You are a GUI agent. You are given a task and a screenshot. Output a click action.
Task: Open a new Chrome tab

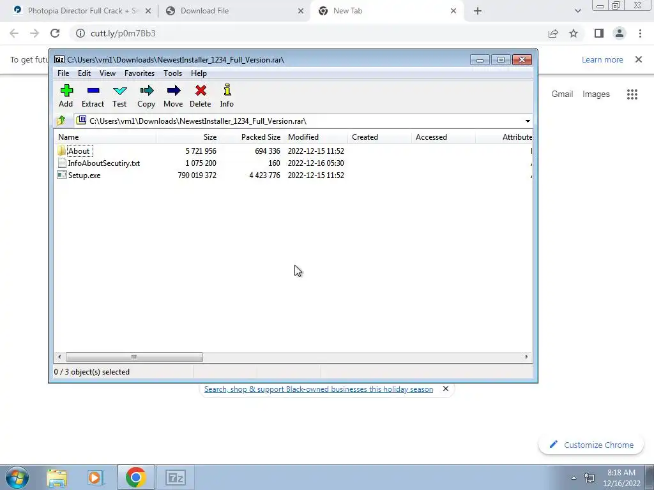click(478, 11)
